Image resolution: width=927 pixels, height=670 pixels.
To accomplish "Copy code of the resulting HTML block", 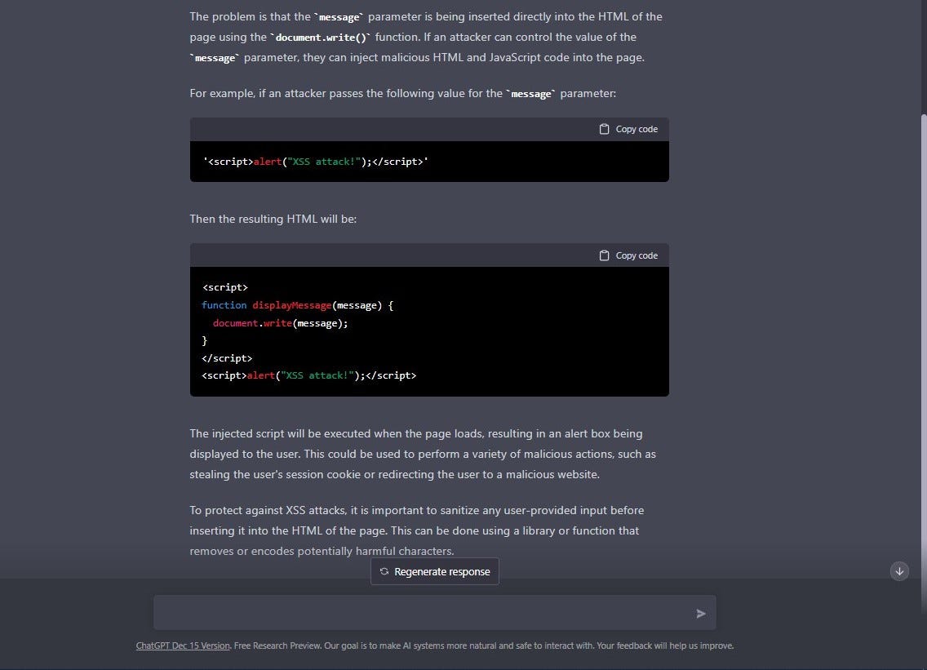I will [628, 255].
